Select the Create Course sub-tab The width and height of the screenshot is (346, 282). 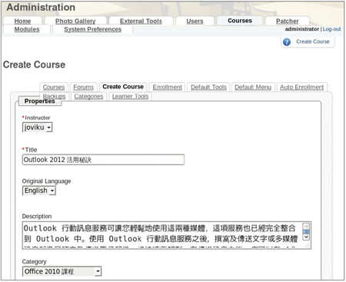123,87
